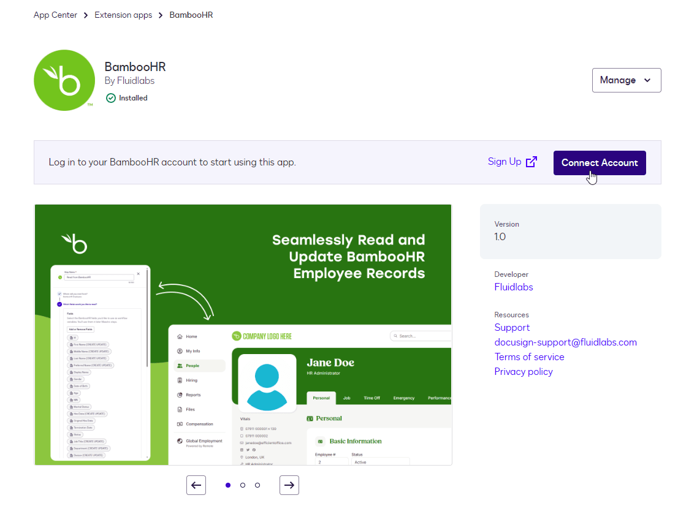Select the second carousel dot indicator

243,485
